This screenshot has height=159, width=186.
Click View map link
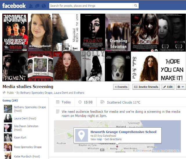point(96,139)
